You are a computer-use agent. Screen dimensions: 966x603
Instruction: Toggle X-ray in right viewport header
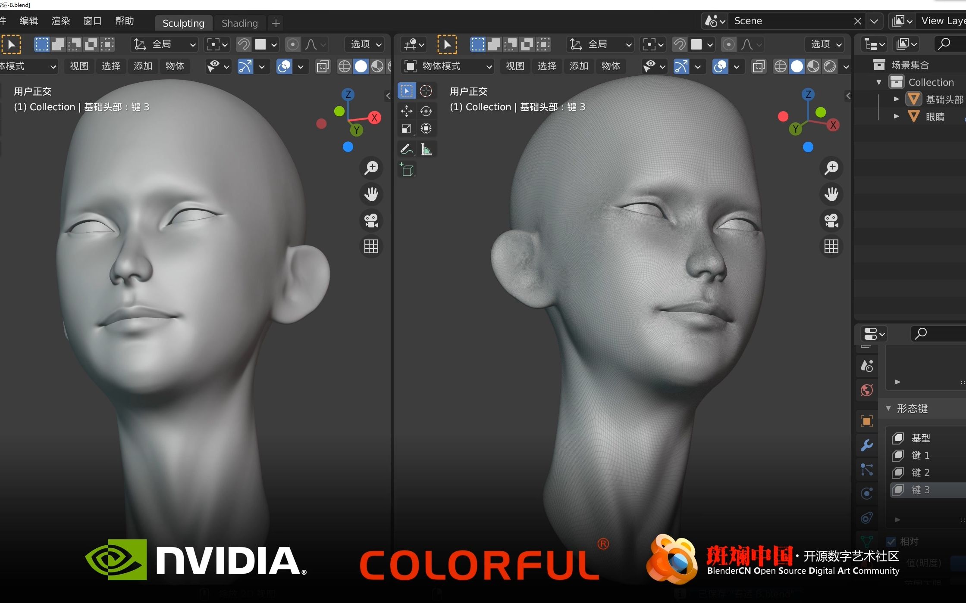(x=759, y=66)
